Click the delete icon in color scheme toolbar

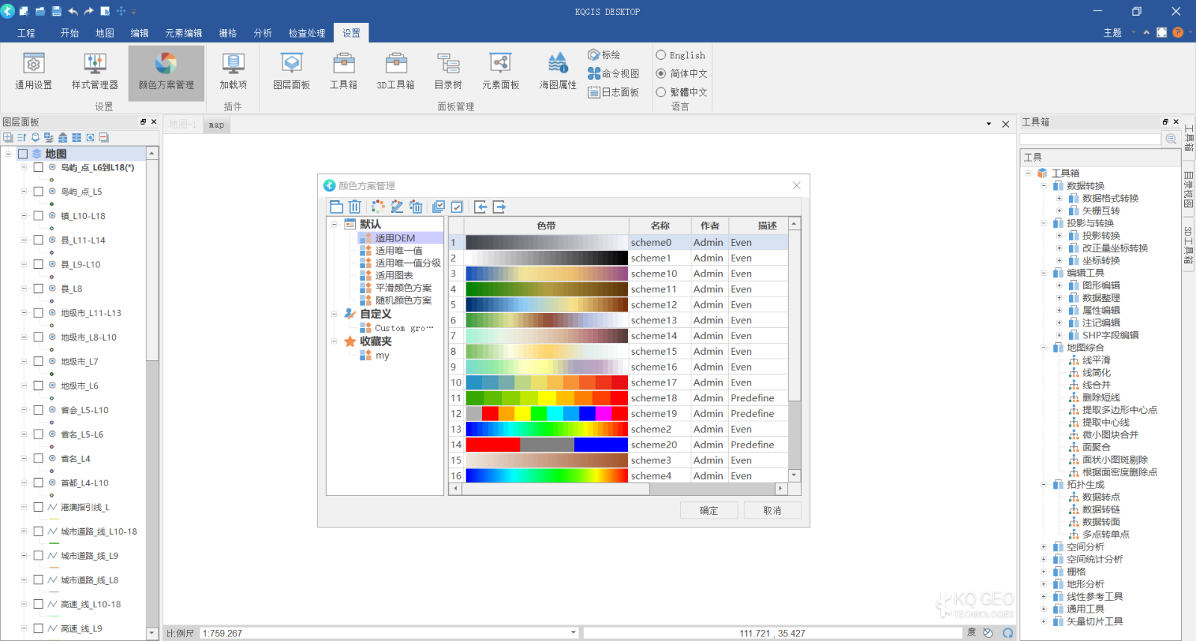[355, 207]
